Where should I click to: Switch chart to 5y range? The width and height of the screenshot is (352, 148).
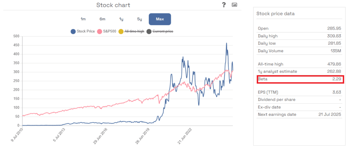point(139,19)
